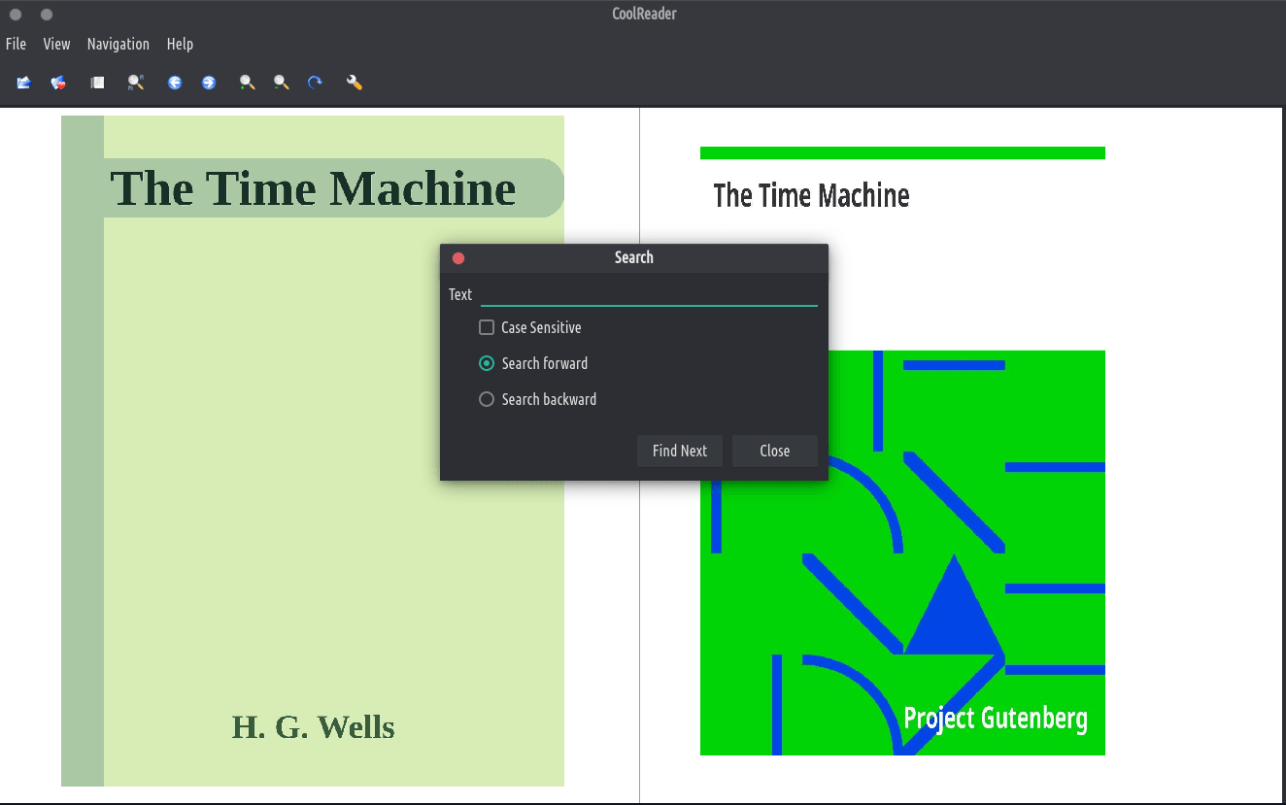This screenshot has width=1286, height=805.
Task: Open settings via the wrench icon
Action: pos(355,83)
